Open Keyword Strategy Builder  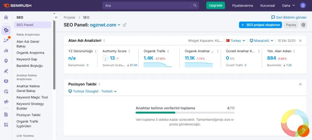pos(30,106)
